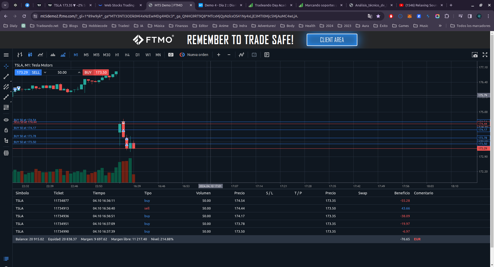Click the CLIENT AREA button

(332, 40)
